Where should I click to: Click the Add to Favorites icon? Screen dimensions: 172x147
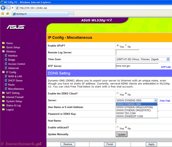point(8,14)
